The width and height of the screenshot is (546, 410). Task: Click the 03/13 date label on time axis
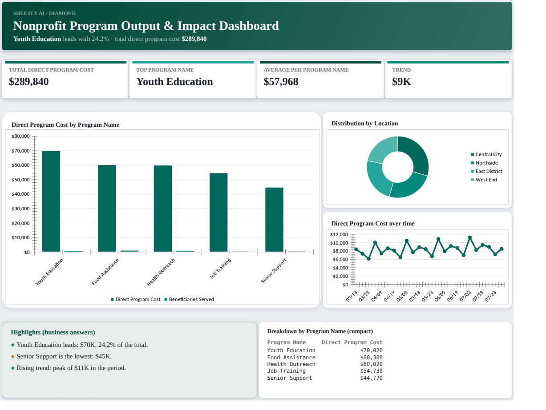(x=352, y=296)
